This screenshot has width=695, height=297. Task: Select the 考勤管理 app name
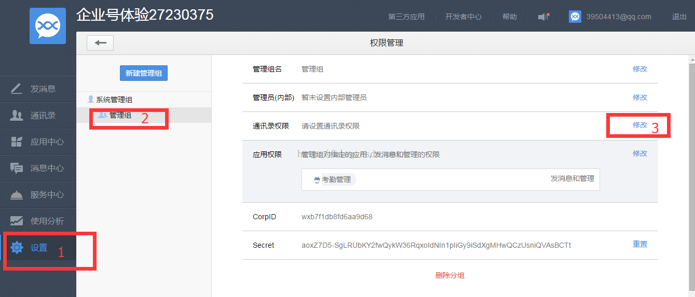coord(336,179)
